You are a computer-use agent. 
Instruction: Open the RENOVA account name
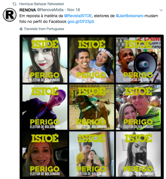tap(28, 10)
